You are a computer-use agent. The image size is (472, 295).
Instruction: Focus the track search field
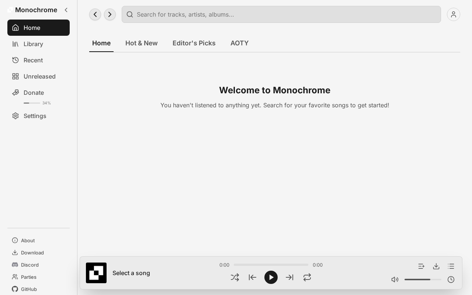point(281,14)
